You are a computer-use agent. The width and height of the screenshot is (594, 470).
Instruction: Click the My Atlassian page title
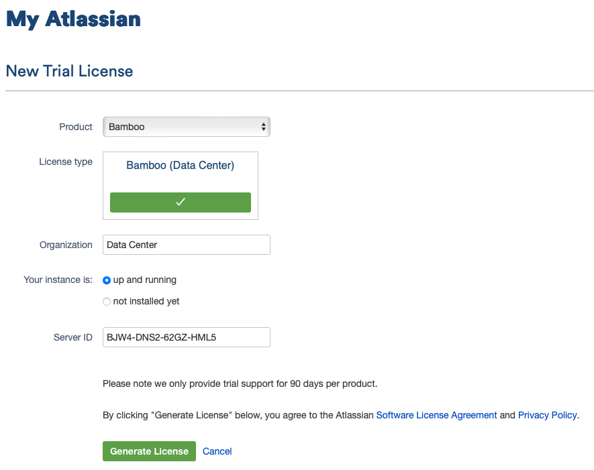(73, 19)
